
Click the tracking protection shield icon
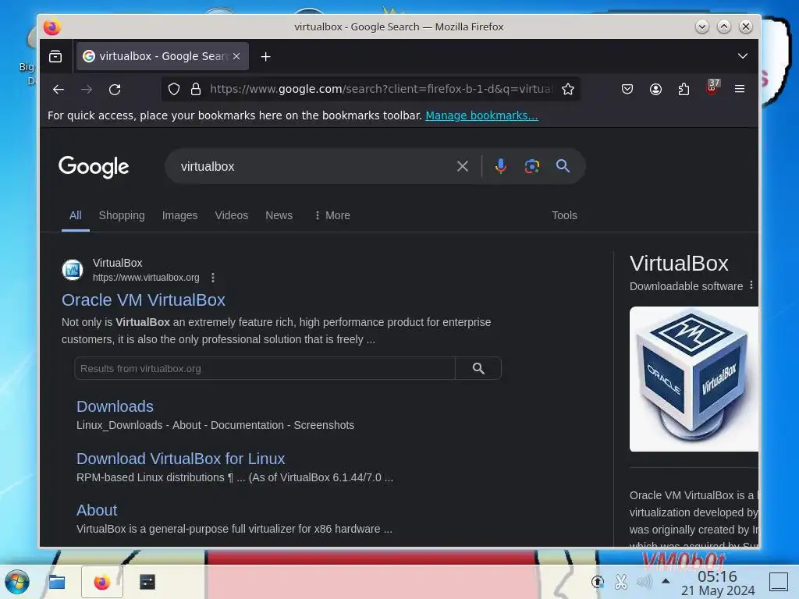pyautogui.click(x=174, y=89)
